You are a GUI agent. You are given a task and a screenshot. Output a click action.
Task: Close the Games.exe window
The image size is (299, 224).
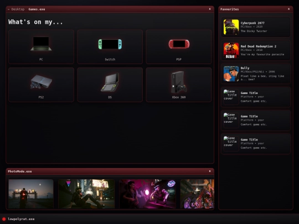210,9
